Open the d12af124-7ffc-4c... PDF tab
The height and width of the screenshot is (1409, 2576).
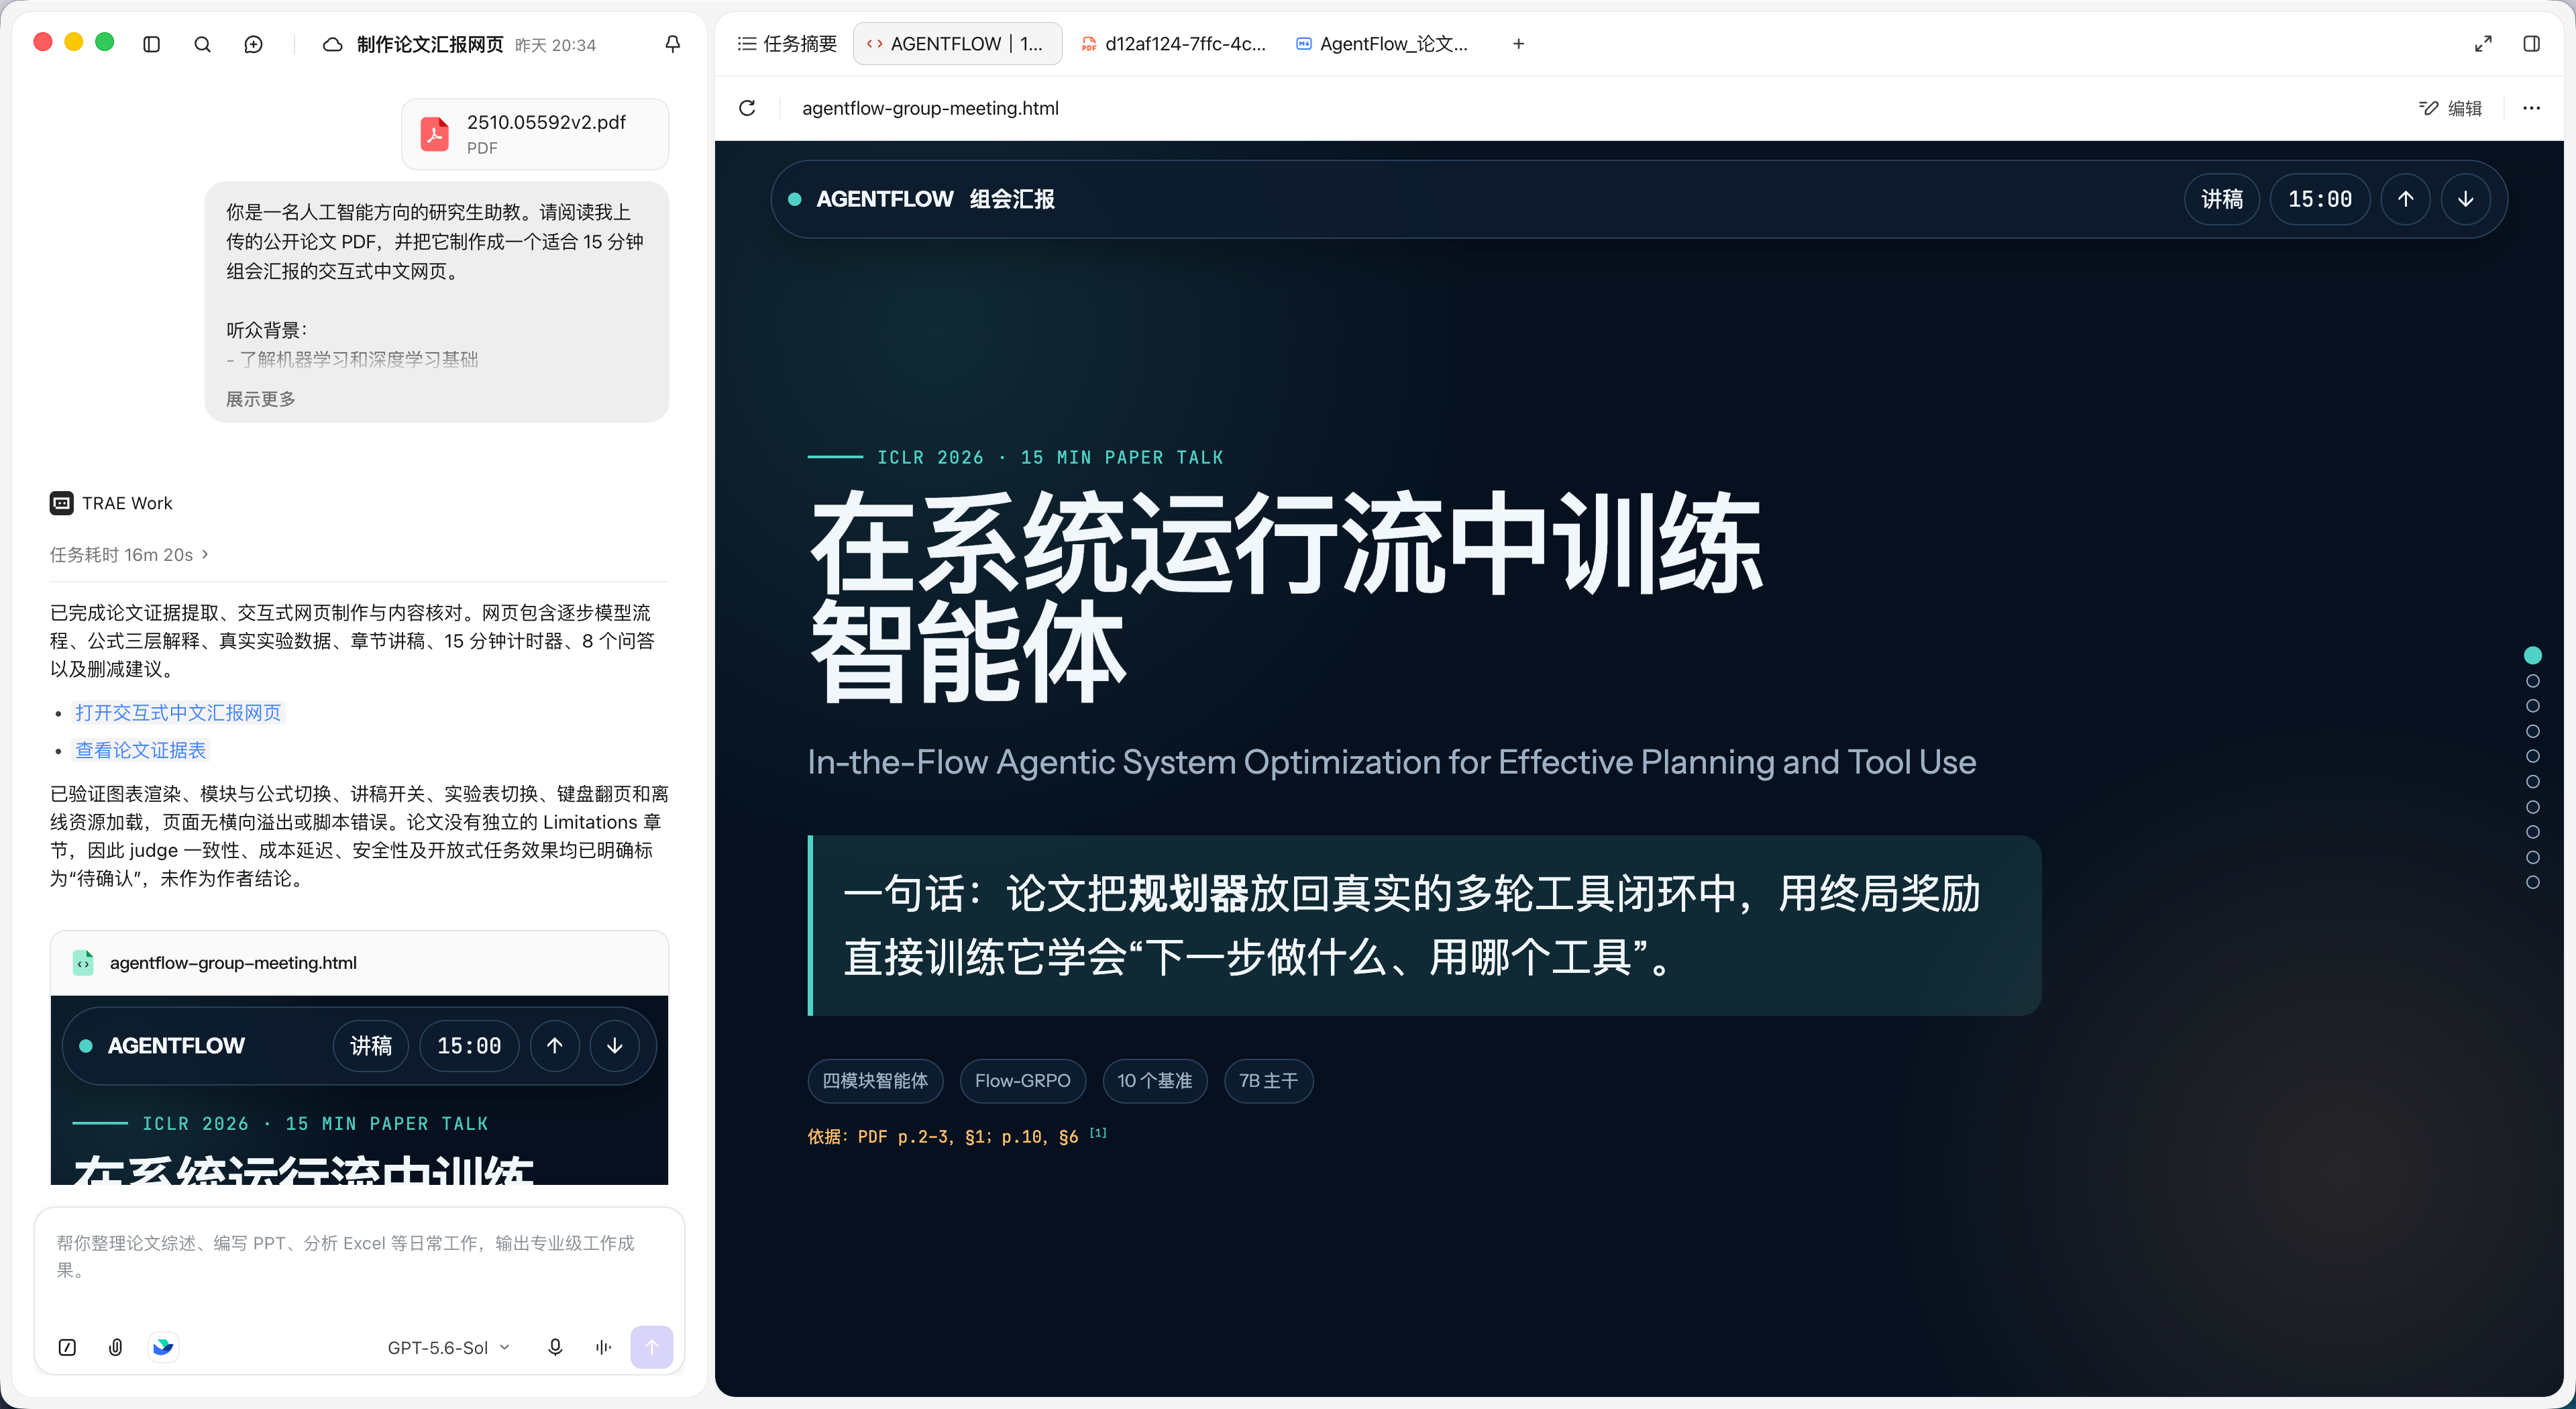coord(1174,44)
